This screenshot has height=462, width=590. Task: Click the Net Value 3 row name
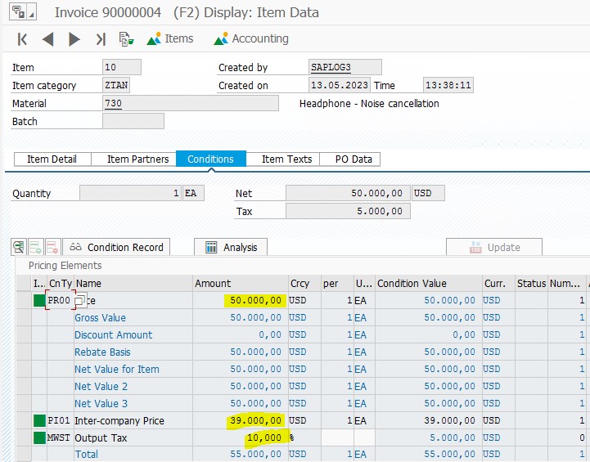[101, 404]
